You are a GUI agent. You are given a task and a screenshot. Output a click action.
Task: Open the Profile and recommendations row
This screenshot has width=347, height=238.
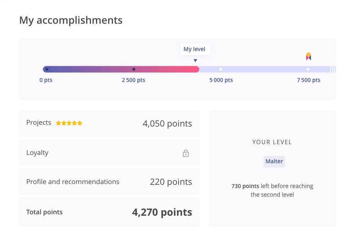click(109, 182)
